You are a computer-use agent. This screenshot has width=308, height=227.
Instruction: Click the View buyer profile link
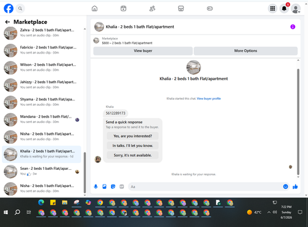click(x=209, y=98)
